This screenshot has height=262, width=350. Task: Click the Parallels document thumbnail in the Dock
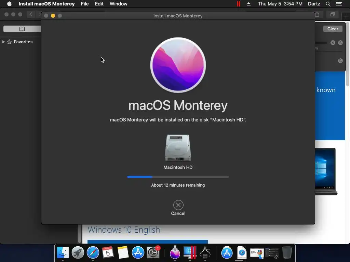tap(257, 253)
